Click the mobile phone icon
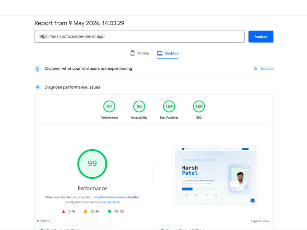Image resolution: width=307 pixels, height=230 pixels. 133,53
